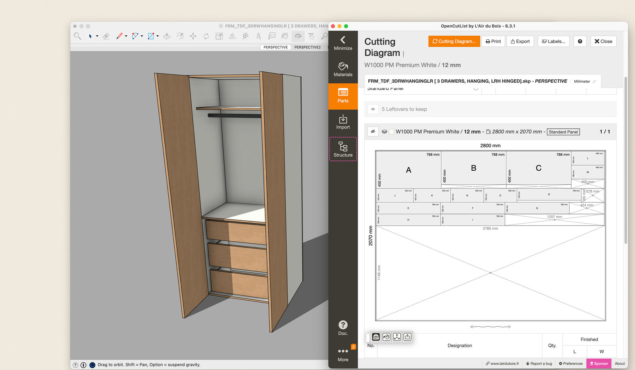Screen dimensions: 635x370
Task: Select the SketchUp Search magnifier icon
Action: pyautogui.click(x=77, y=36)
